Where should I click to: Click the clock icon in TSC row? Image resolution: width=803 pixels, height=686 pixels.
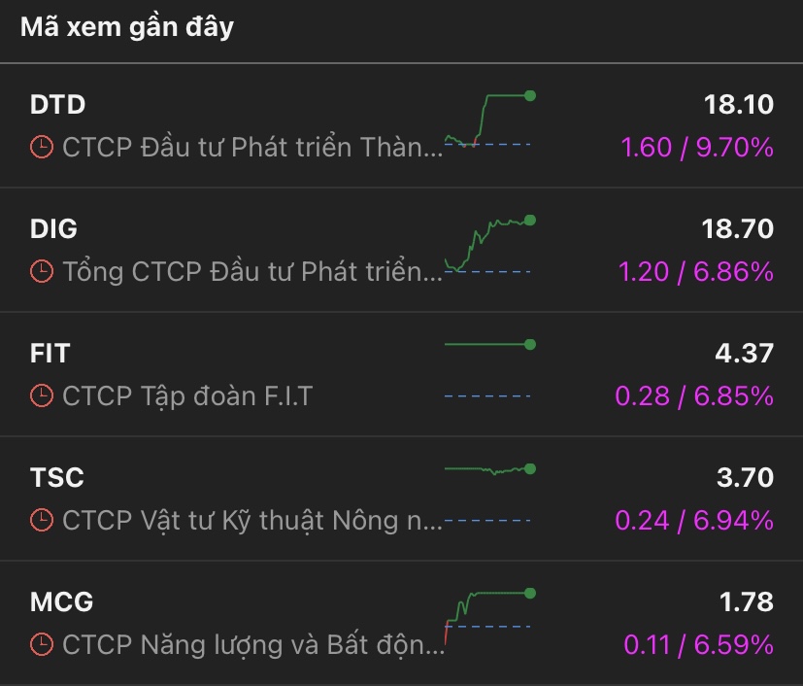(x=42, y=521)
